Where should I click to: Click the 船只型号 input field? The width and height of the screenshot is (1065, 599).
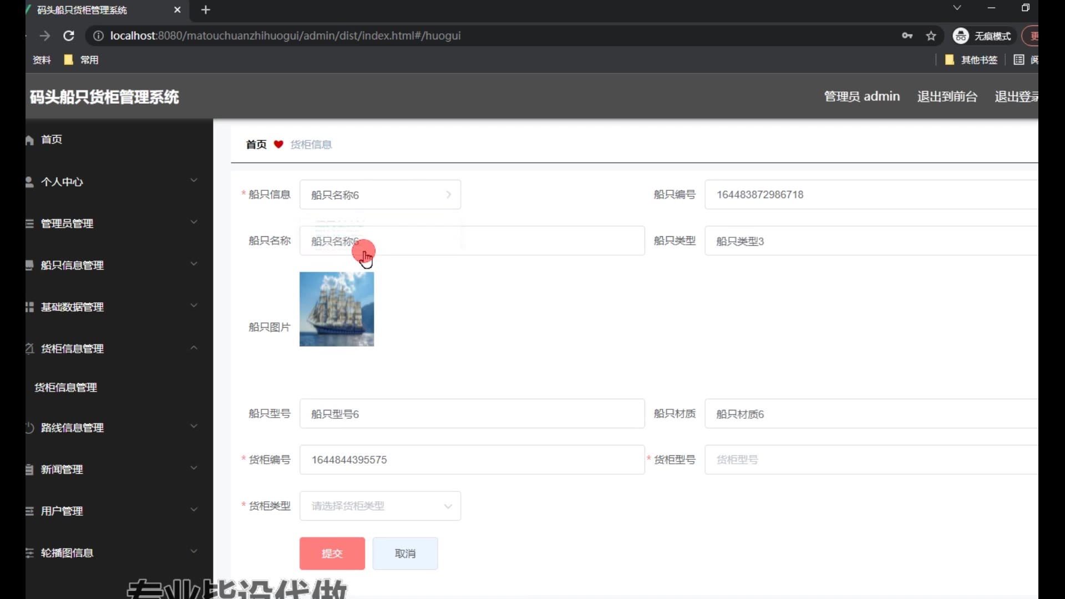tap(472, 414)
